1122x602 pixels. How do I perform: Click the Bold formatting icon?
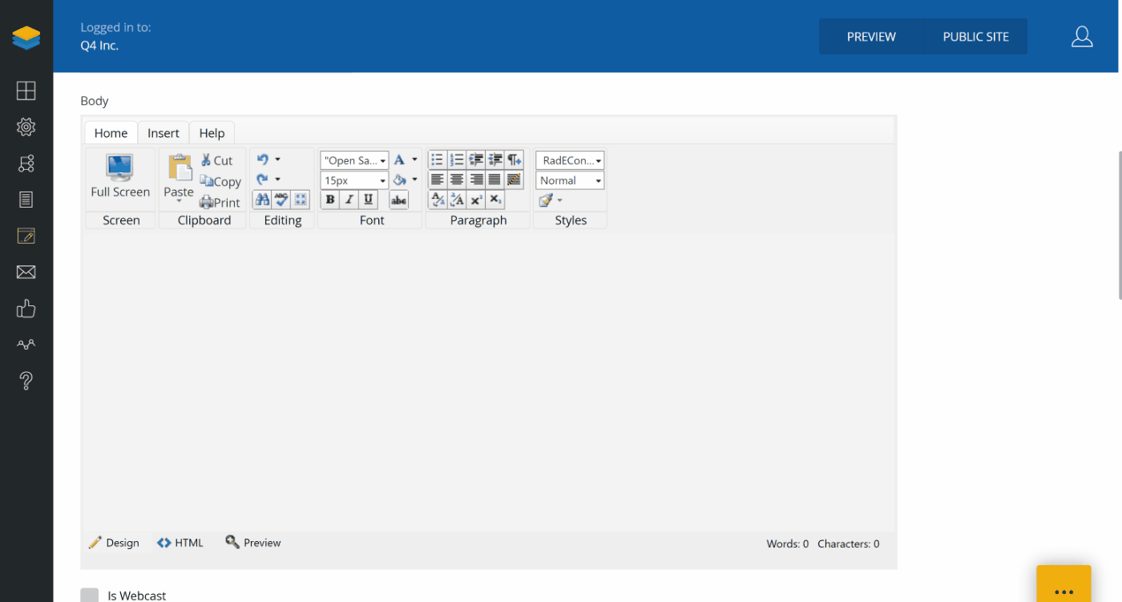(x=330, y=200)
